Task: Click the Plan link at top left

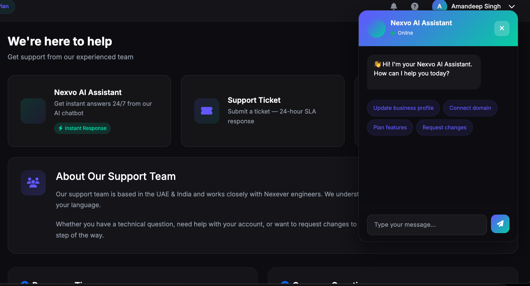Action: [5, 6]
